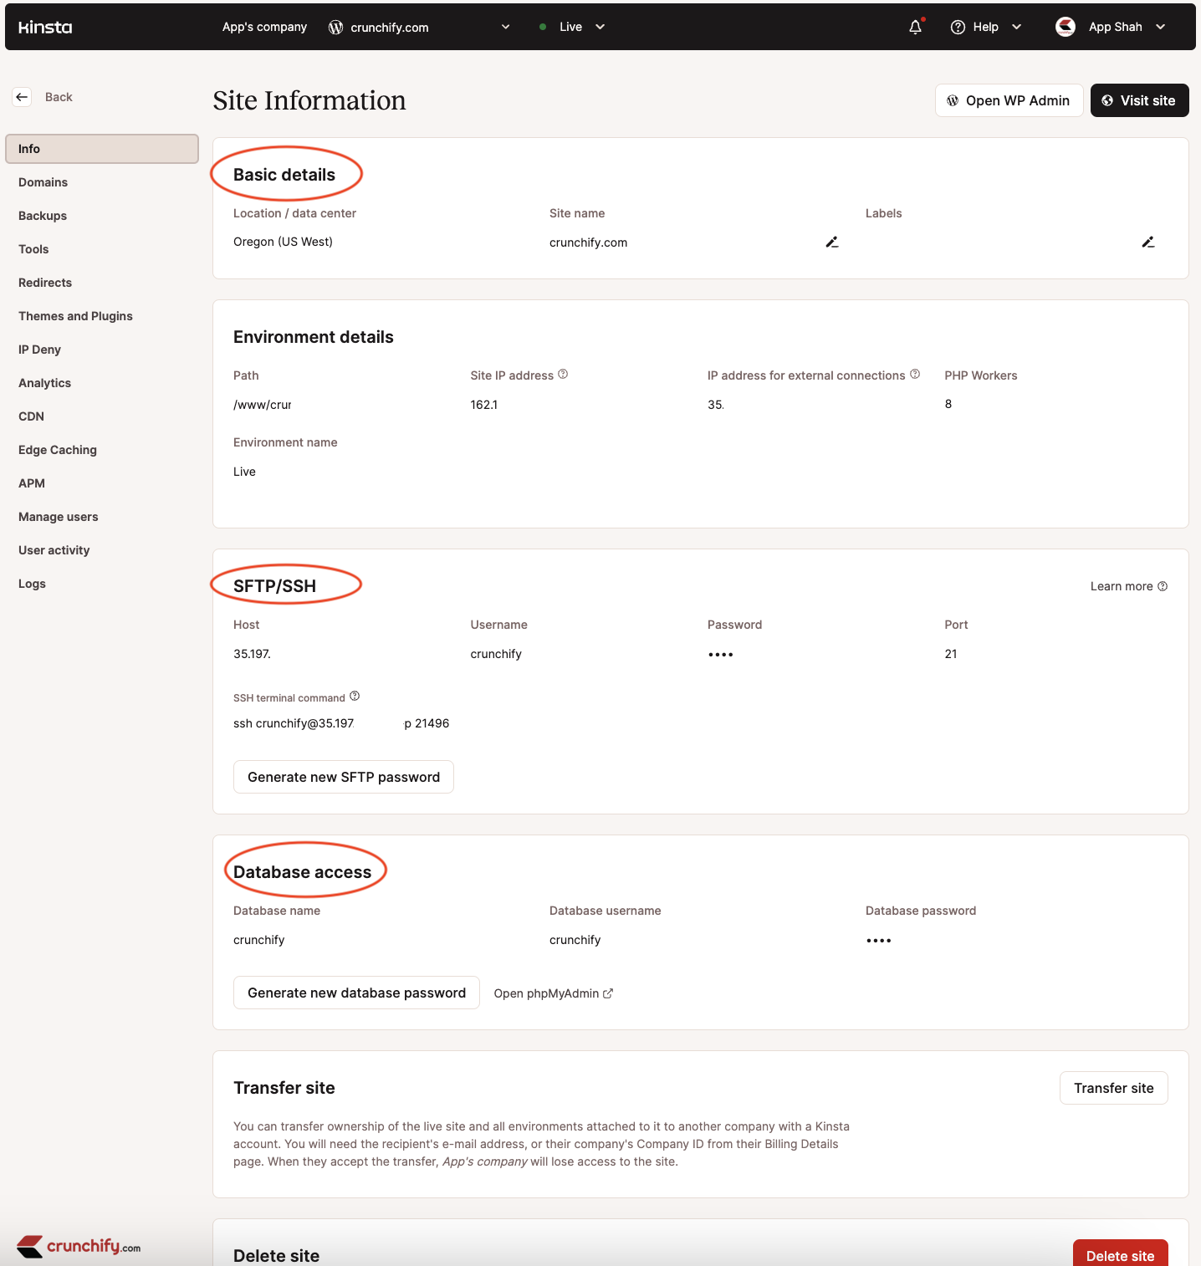This screenshot has height=1266, width=1201.
Task: Click the 'Oregon (US West)' location value
Action: [283, 242]
